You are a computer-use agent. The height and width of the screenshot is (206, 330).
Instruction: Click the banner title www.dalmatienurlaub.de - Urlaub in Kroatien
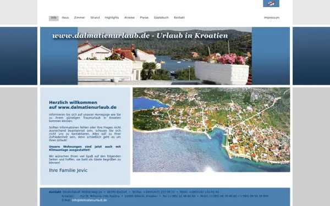tap(140, 36)
